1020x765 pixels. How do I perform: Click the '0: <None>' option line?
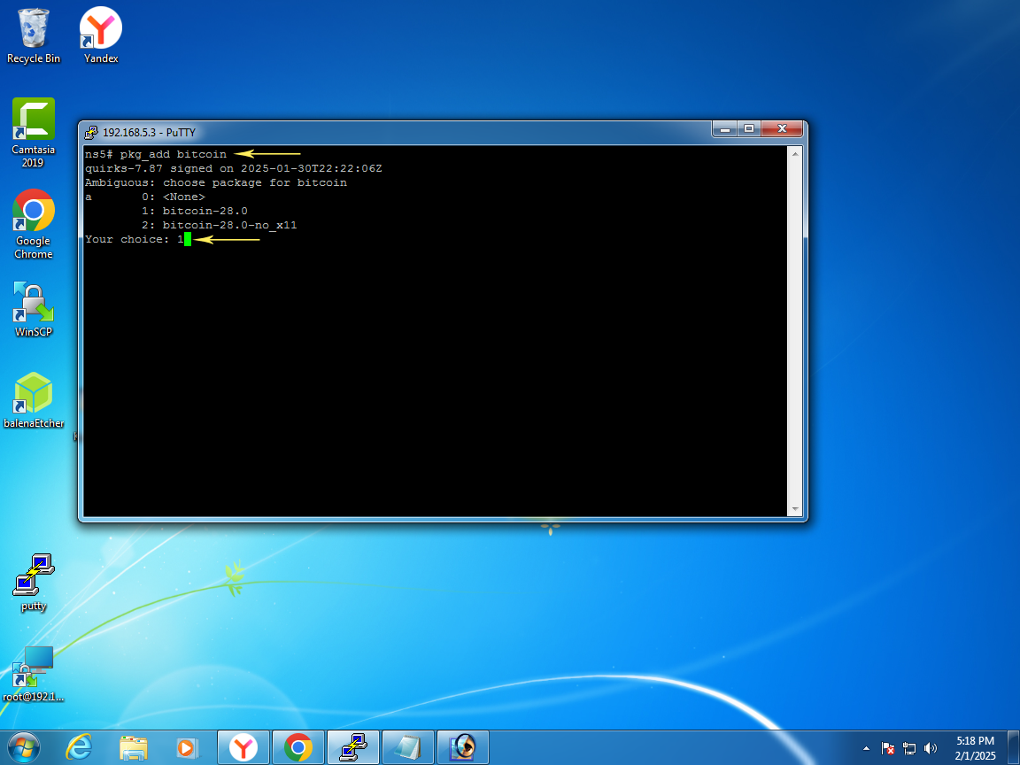(173, 197)
